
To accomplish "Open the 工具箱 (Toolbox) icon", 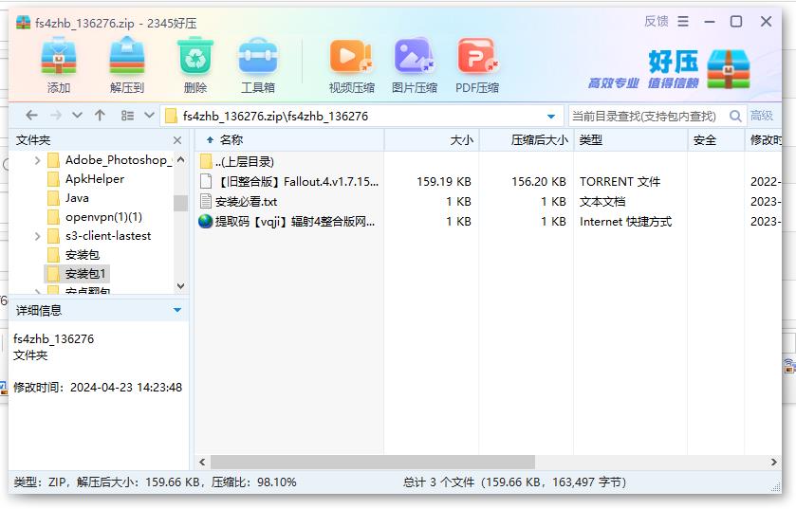I will [x=258, y=57].
